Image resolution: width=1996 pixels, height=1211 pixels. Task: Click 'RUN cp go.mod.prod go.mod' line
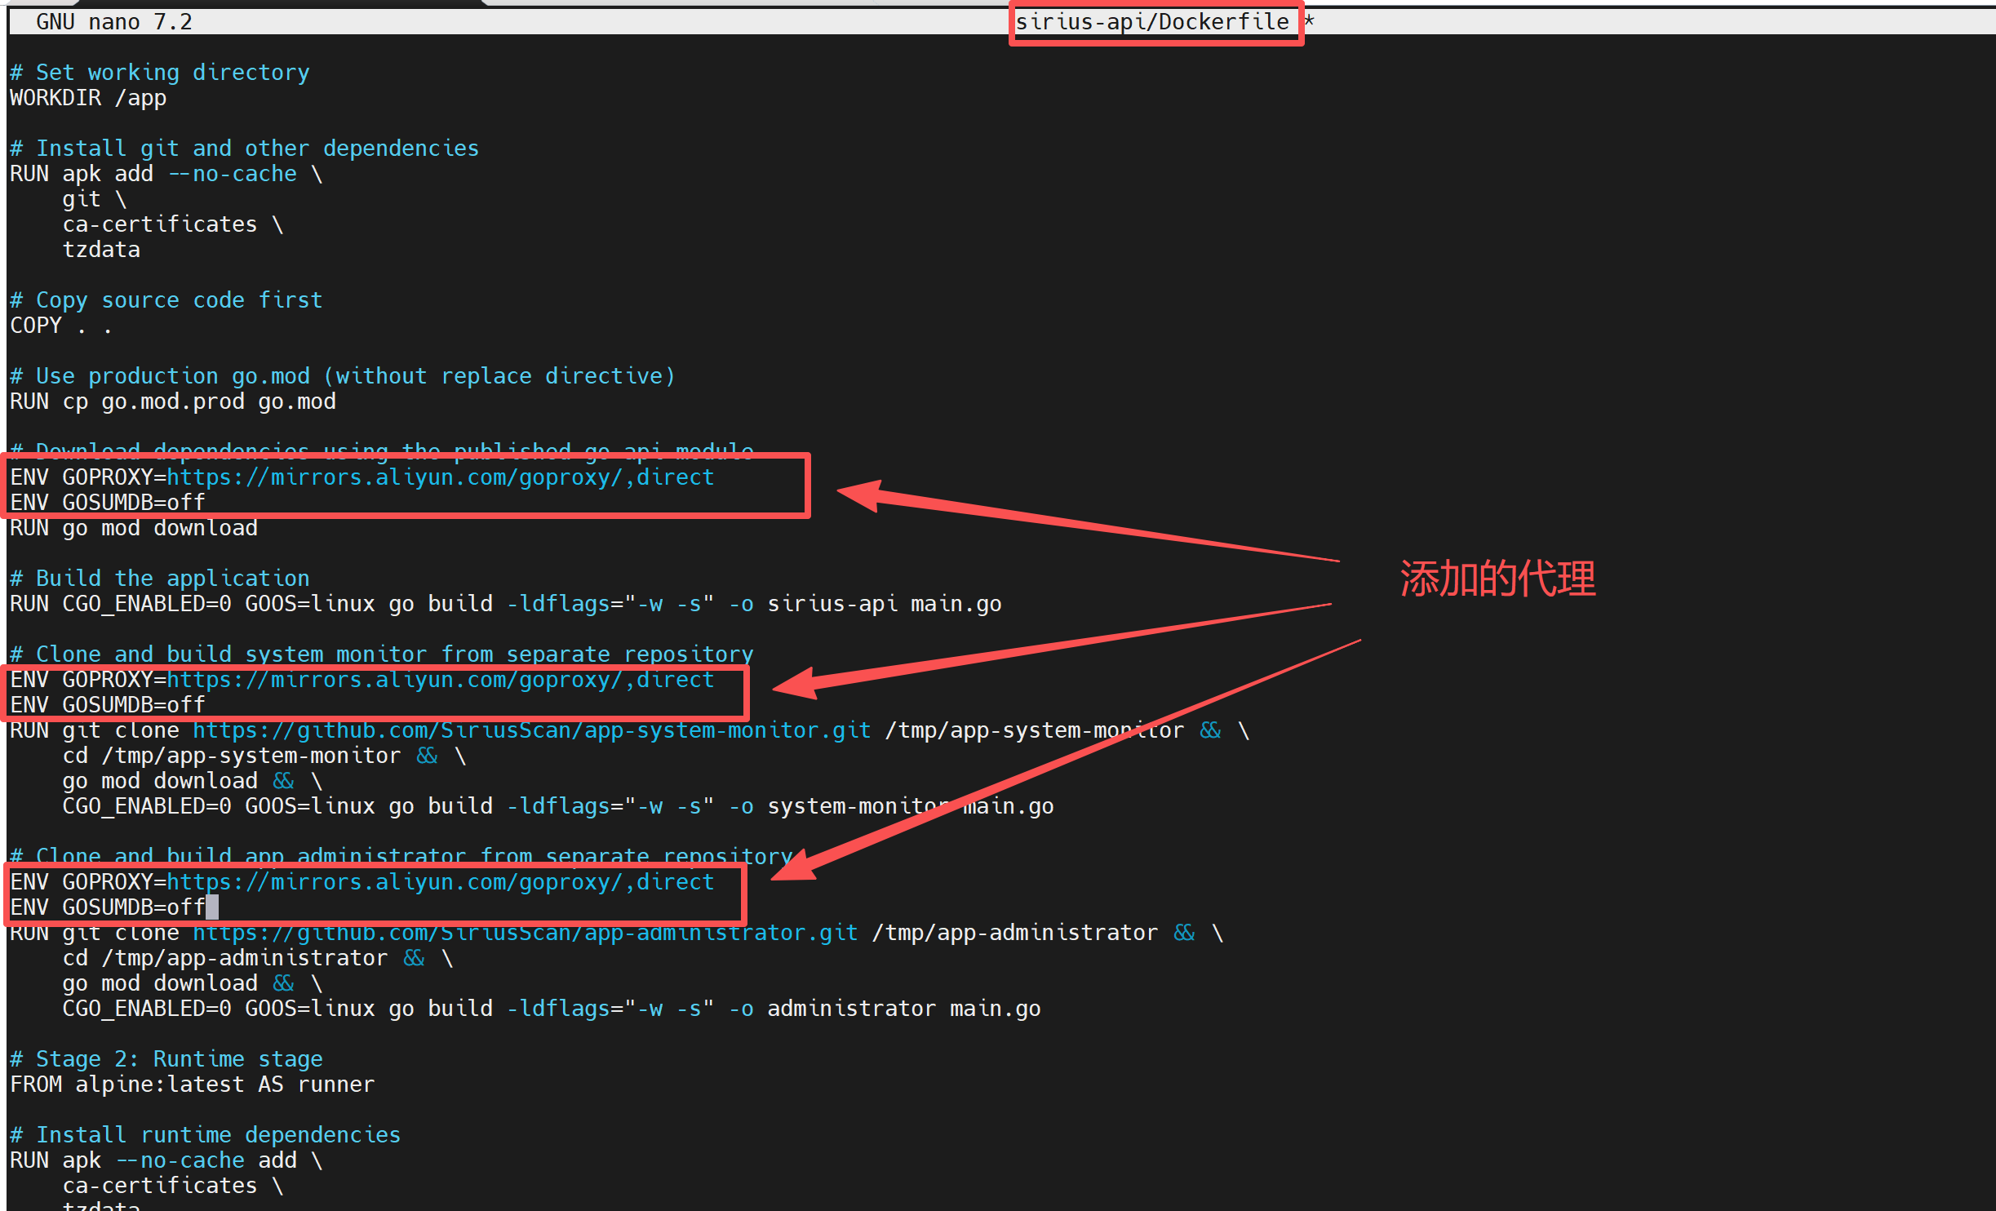(173, 401)
